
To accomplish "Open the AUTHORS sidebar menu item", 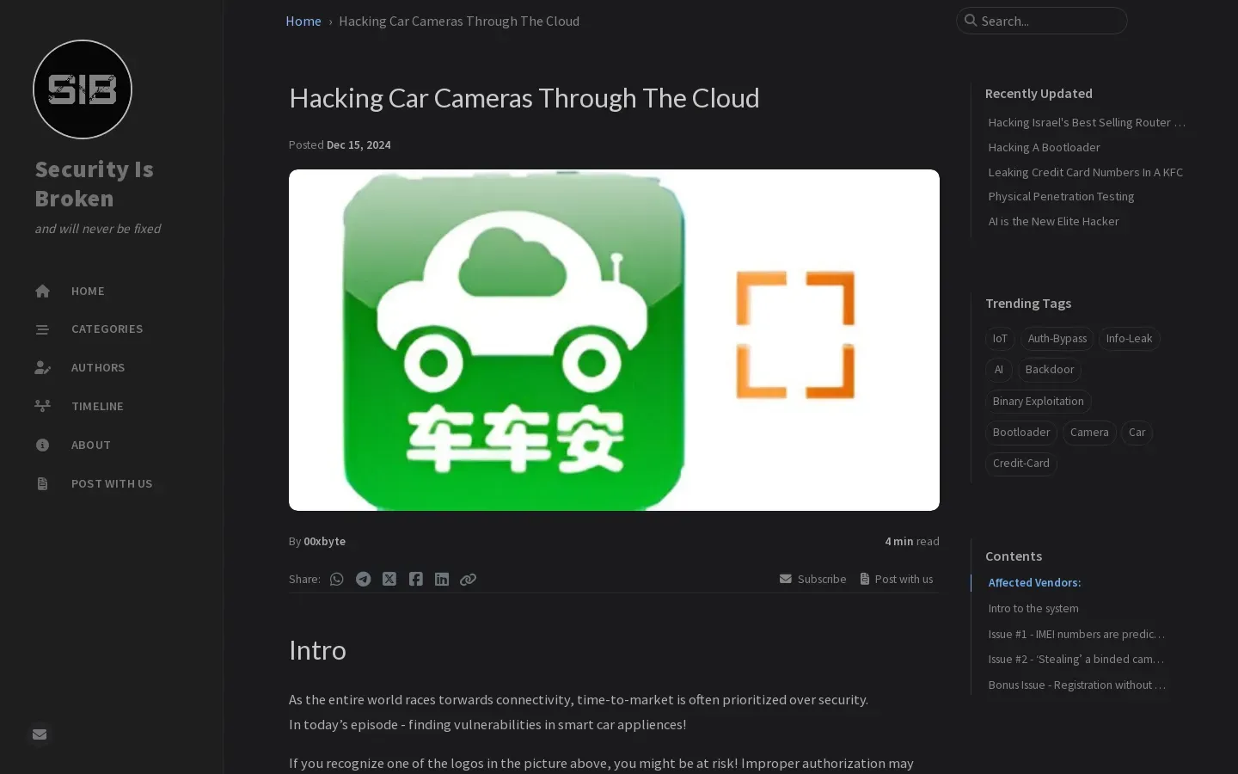I will [x=112, y=368].
